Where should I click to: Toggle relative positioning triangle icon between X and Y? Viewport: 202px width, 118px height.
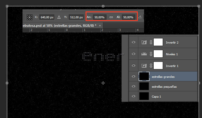click(59, 17)
